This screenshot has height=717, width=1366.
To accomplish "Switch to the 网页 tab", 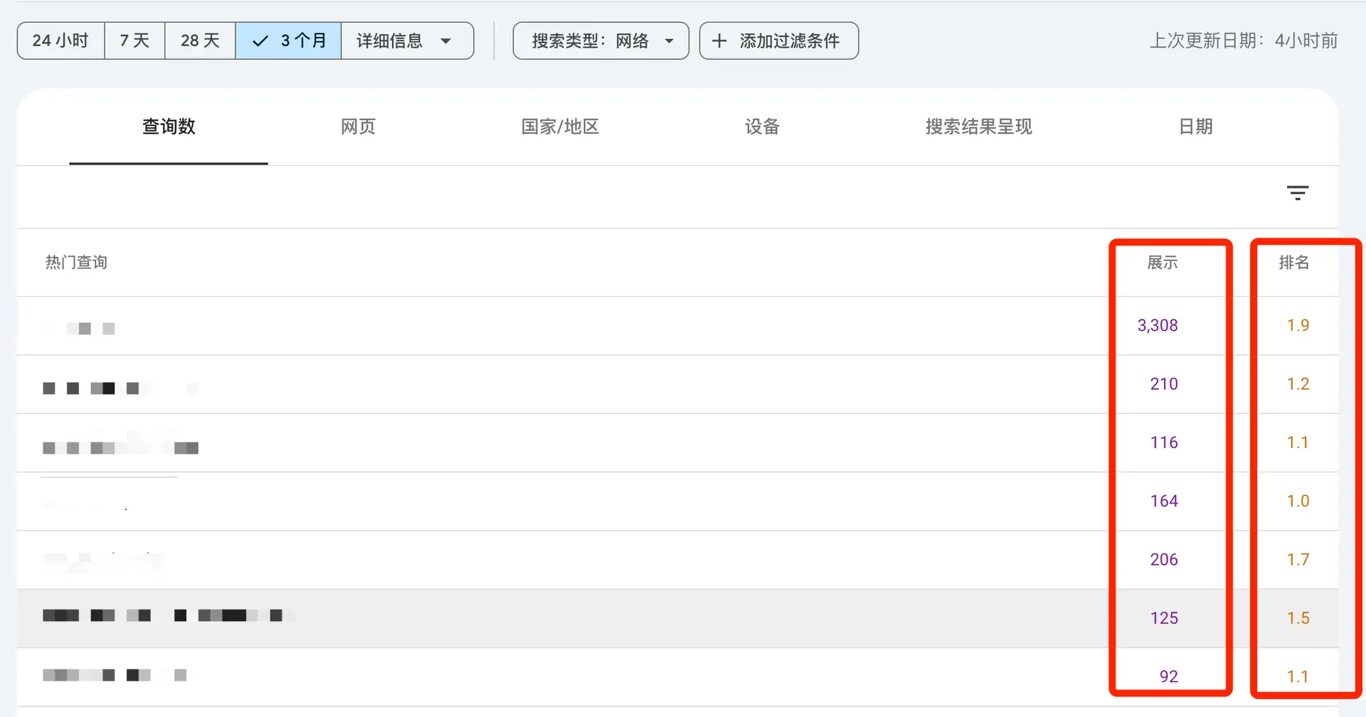I will tap(358, 127).
